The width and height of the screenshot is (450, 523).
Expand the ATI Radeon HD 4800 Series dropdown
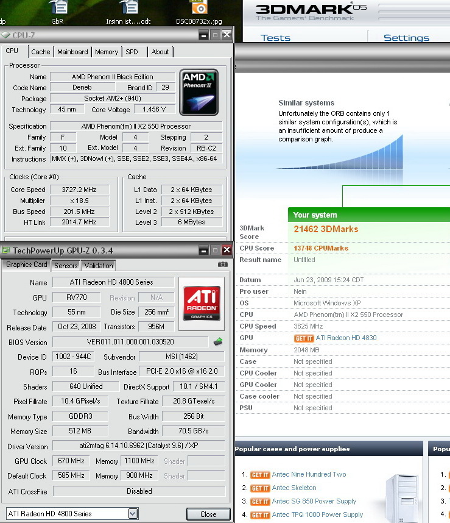click(133, 514)
